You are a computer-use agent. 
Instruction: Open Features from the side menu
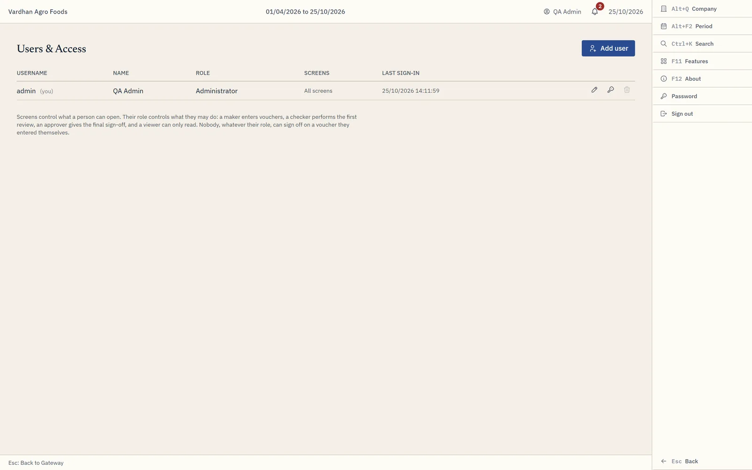coord(702,61)
